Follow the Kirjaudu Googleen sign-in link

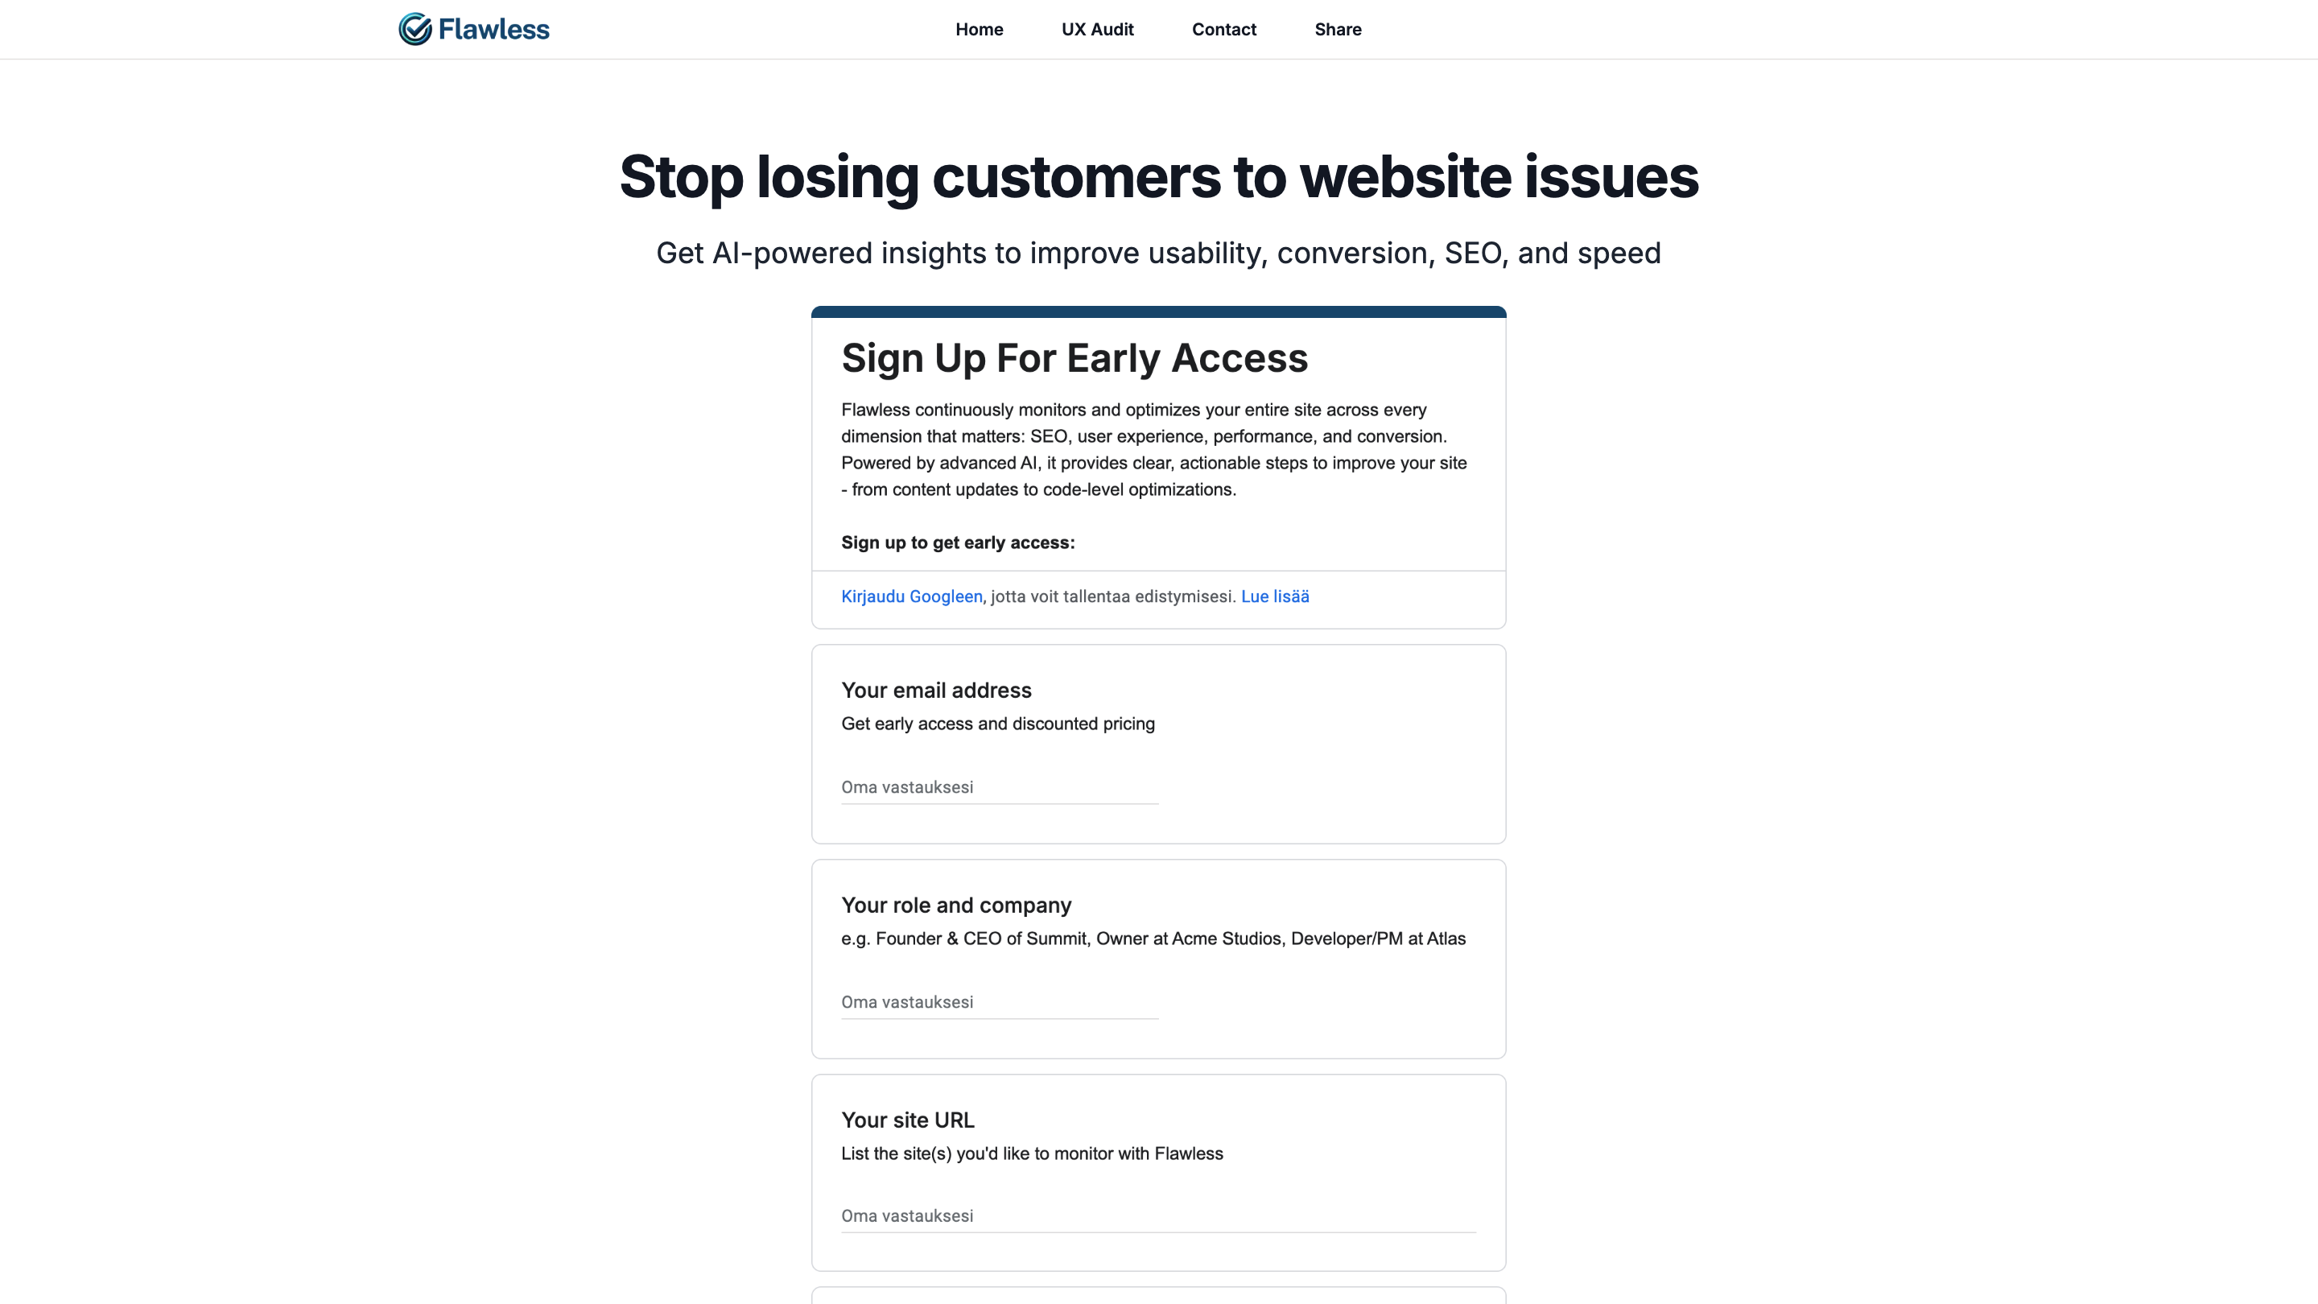point(912,596)
